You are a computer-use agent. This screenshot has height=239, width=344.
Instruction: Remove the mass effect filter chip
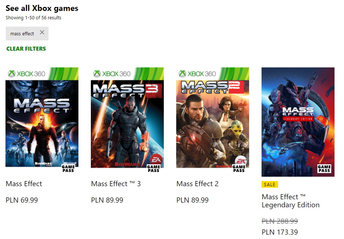pos(42,33)
